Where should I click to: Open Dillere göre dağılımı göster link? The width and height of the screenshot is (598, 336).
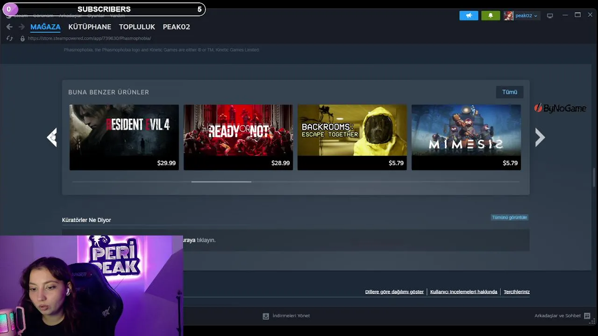point(394,292)
